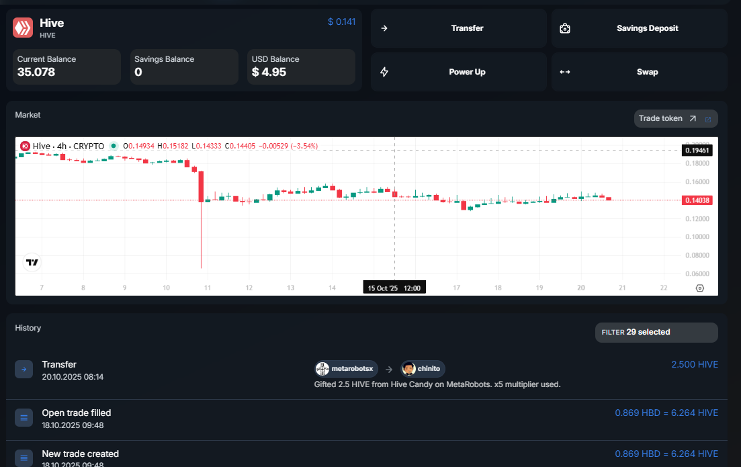
Task: Click the chinito avatar image
Action: (408, 368)
